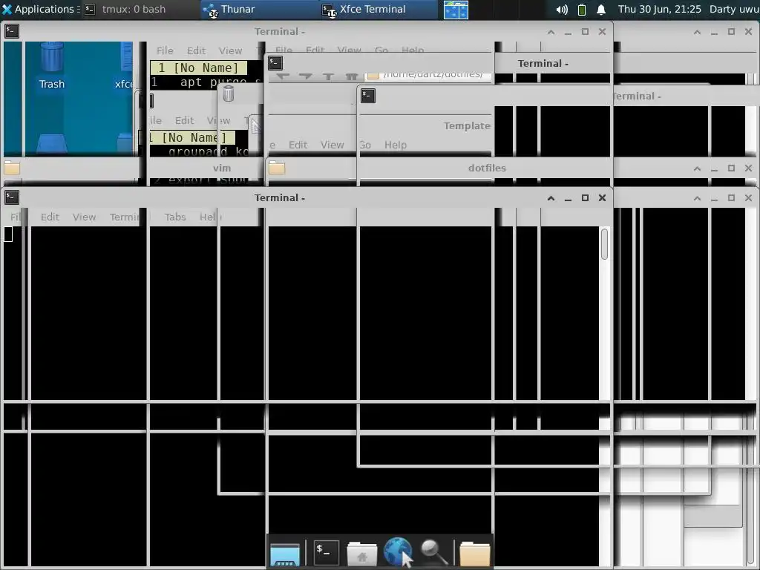
Task: Open the home folder icon in the dock
Action: tap(361, 554)
